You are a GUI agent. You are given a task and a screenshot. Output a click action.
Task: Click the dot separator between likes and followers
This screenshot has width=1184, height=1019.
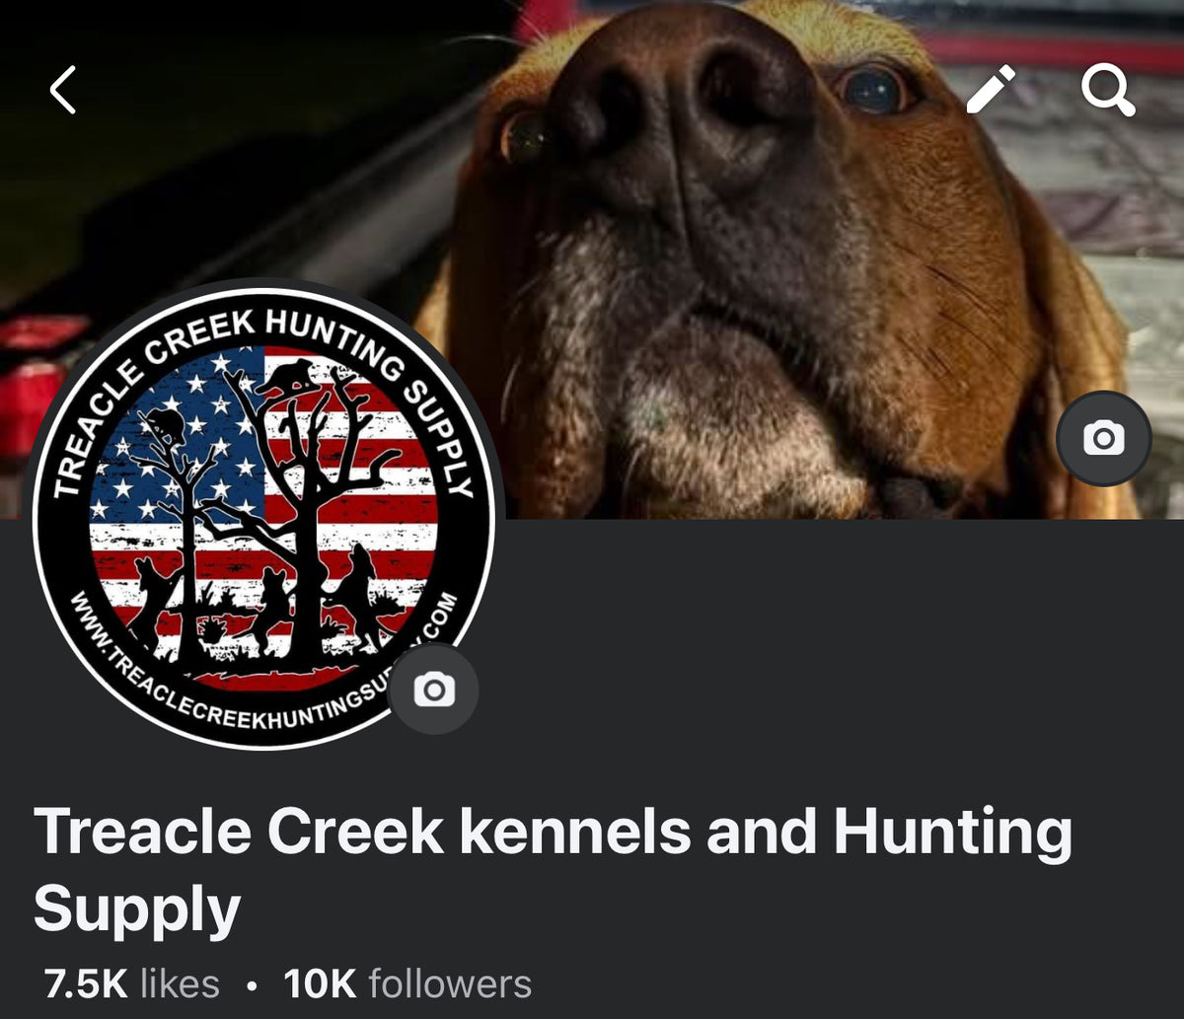[x=253, y=984]
